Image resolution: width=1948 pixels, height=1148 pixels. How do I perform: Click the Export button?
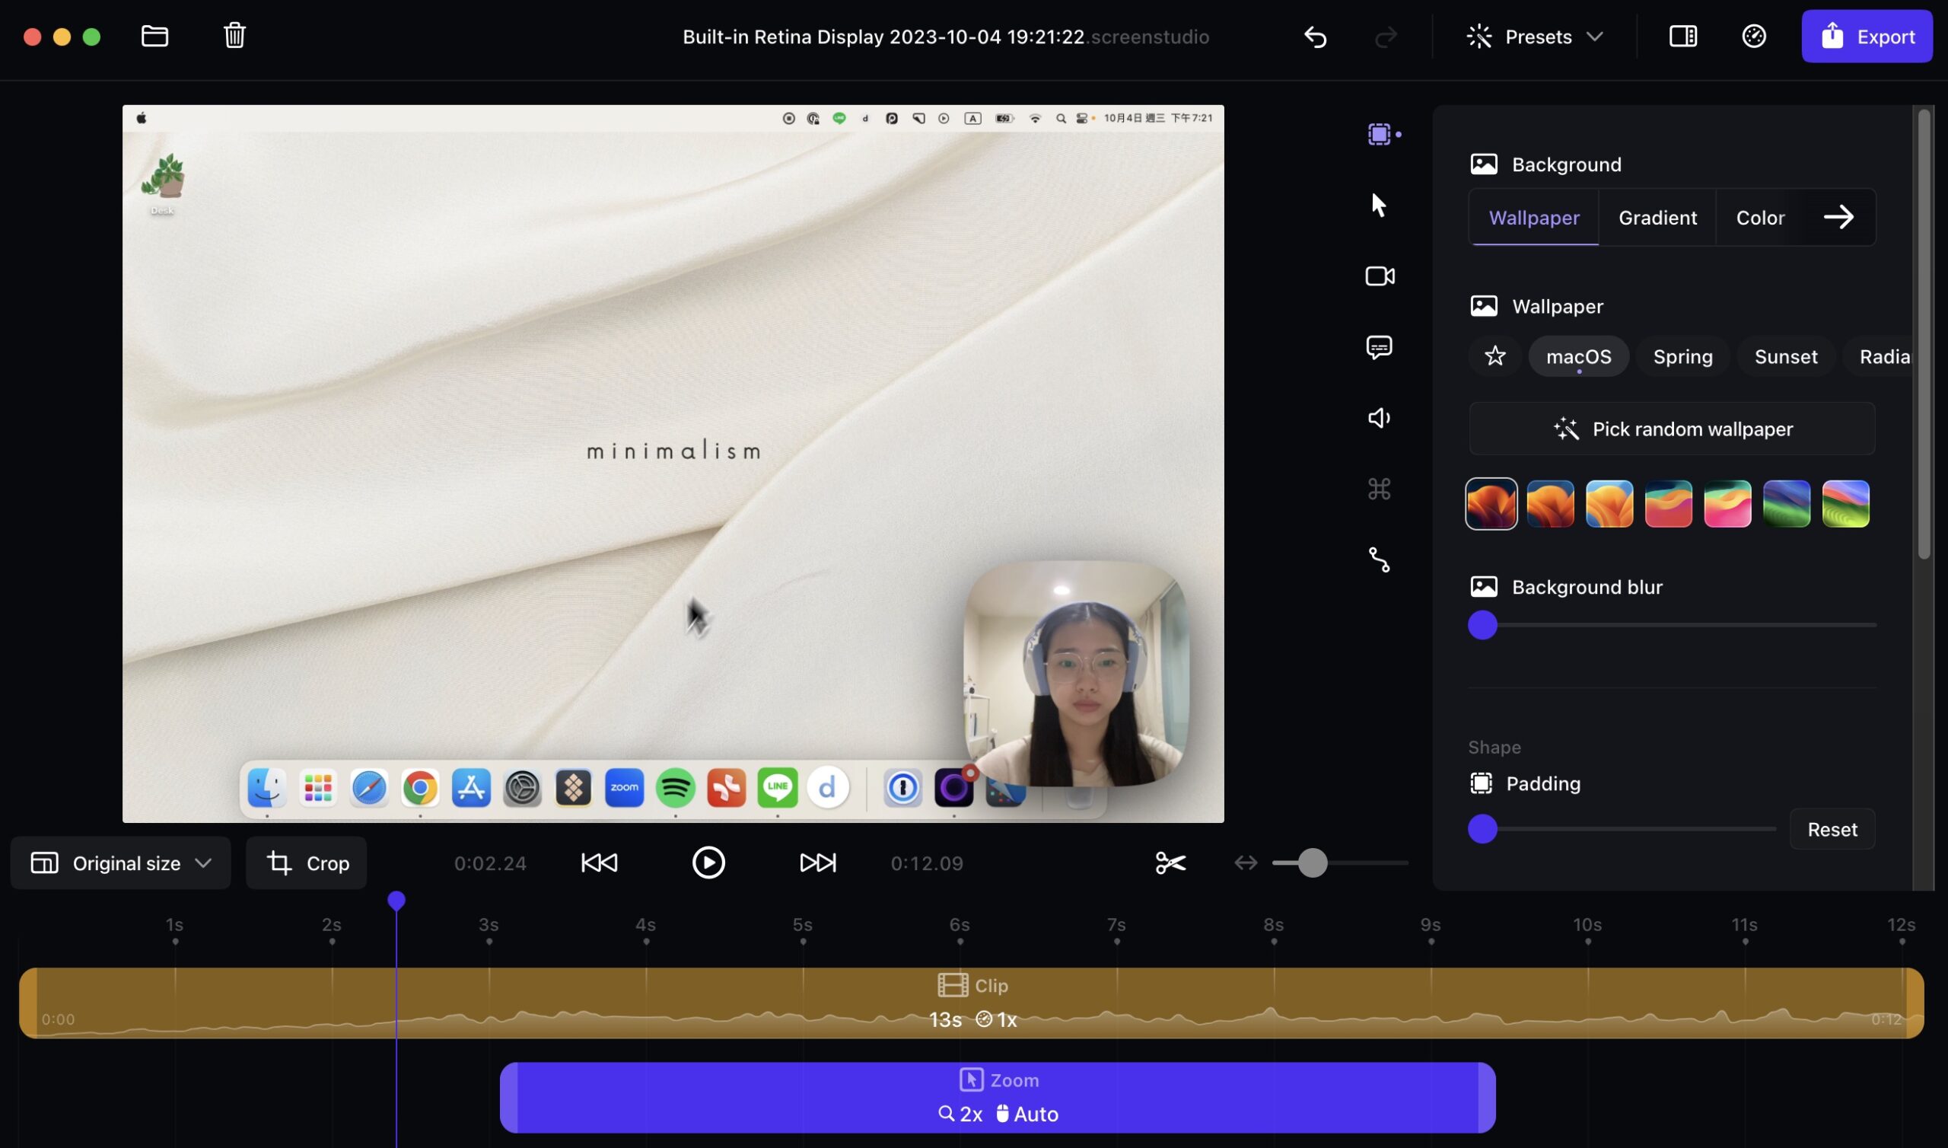[x=1867, y=37]
